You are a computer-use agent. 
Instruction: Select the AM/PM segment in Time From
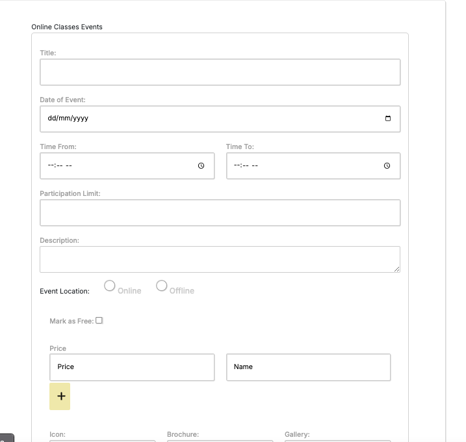[x=69, y=166]
